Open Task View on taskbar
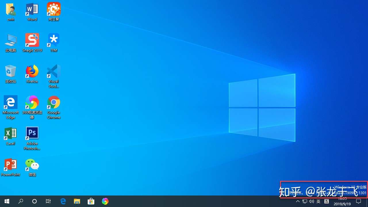Image resolution: width=368 pixels, height=207 pixels. pos(48,201)
